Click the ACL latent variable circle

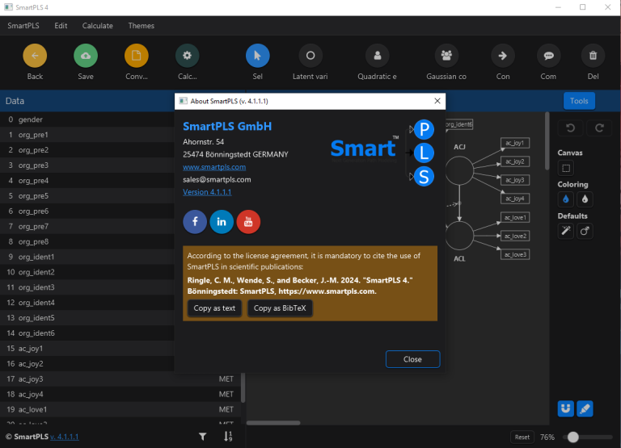459,236
